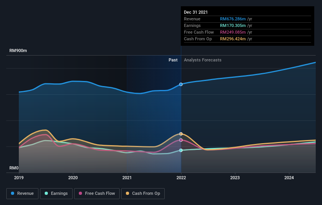Click the blue Revenue data point marker
This screenshot has width=322, height=205.
click(181, 85)
